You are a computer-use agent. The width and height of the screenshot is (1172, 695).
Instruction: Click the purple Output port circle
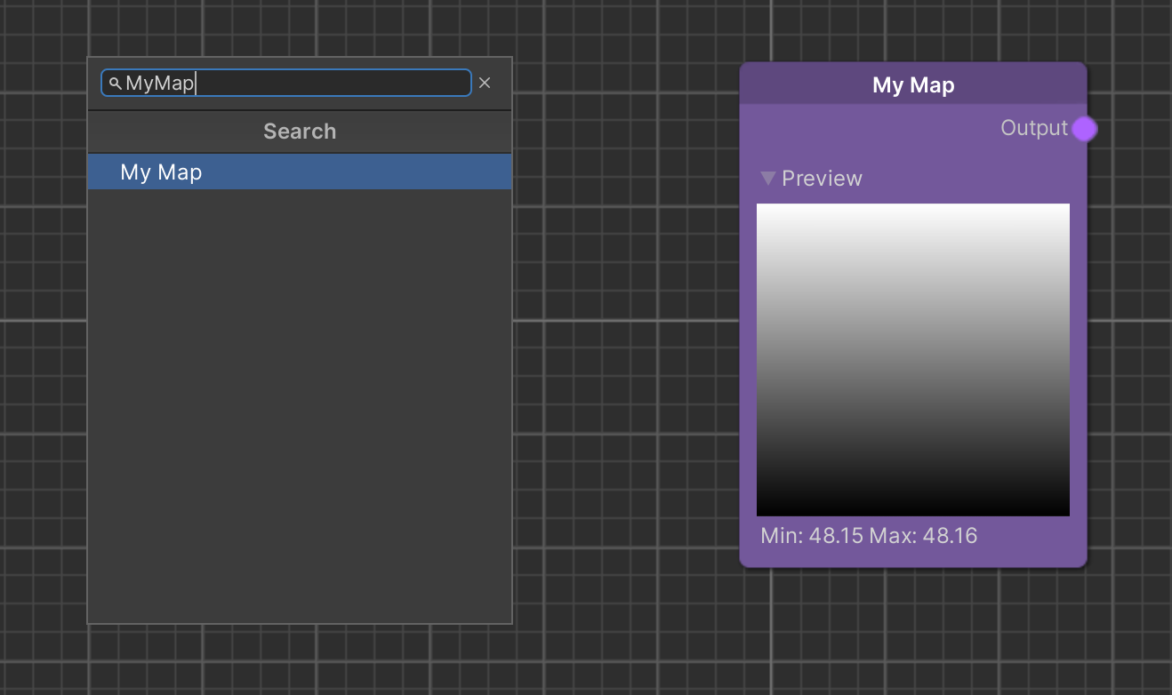click(x=1084, y=129)
